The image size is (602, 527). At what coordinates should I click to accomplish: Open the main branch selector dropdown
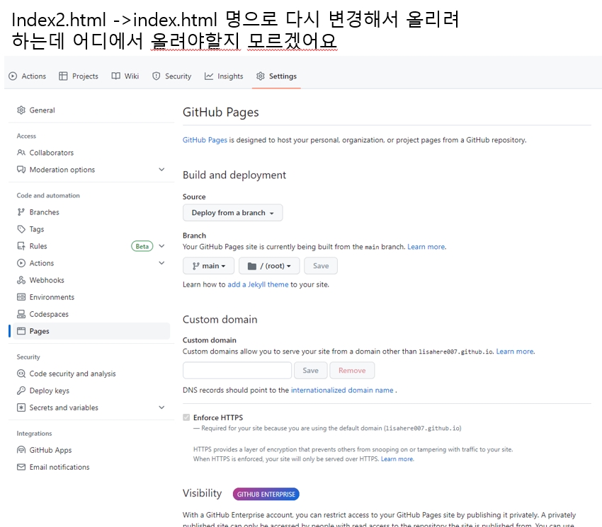pyautogui.click(x=208, y=266)
